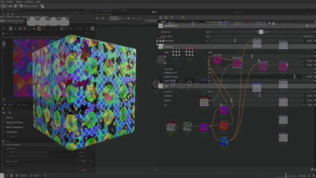Open the Help menu
The width and height of the screenshot is (316, 178).
click(39, 1)
